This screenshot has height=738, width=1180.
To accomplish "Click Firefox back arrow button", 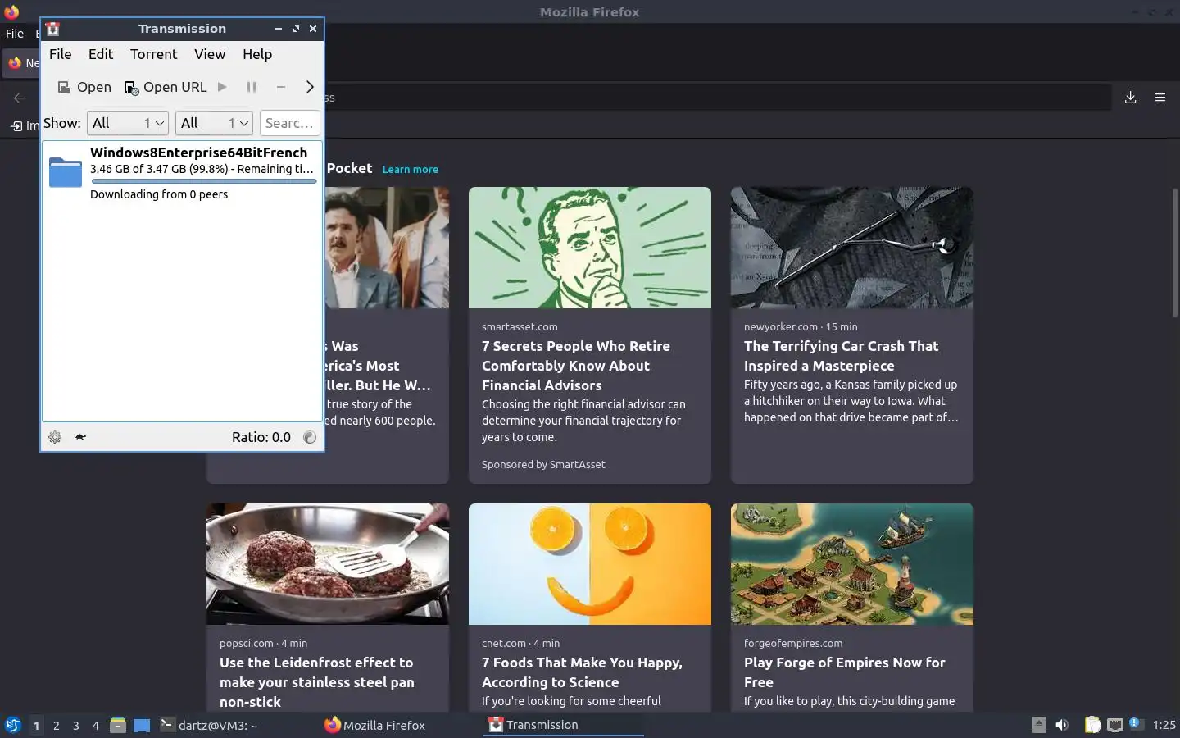I will click(20, 98).
